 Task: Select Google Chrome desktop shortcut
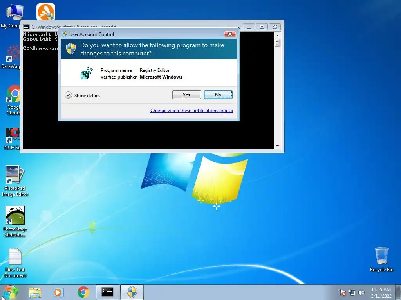pyautogui.click(x=13, y=100)
